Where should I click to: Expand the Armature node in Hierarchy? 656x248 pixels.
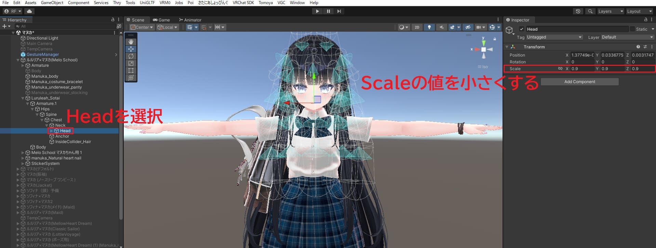23,65
